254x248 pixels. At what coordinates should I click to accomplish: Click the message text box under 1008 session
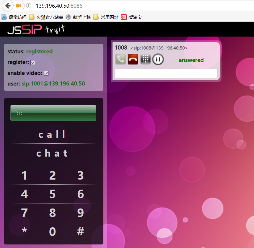[x=166, y=73]
